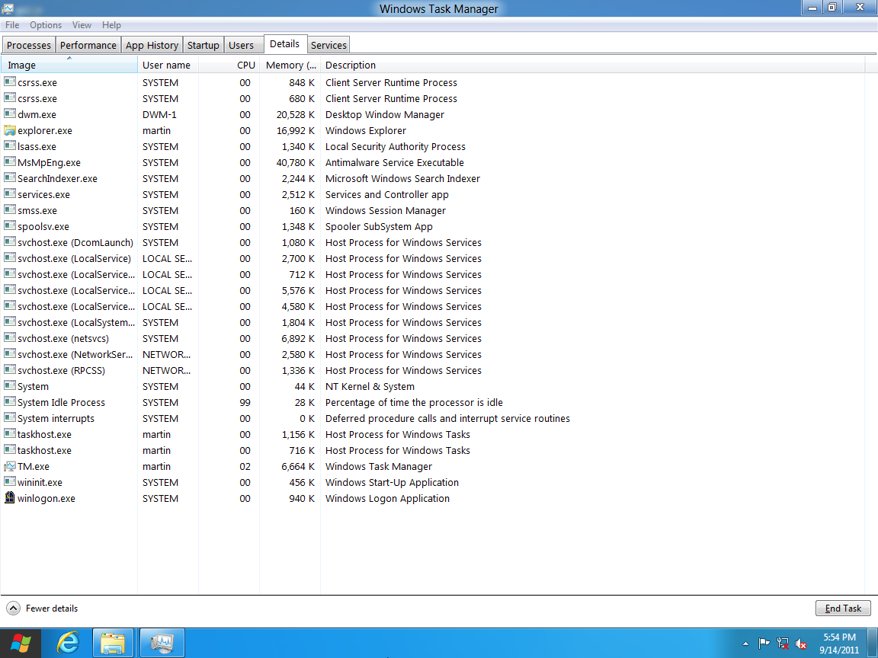This screenshot has width=878, height=658.
Task: Open the View menu
Action: pos(82,25)
